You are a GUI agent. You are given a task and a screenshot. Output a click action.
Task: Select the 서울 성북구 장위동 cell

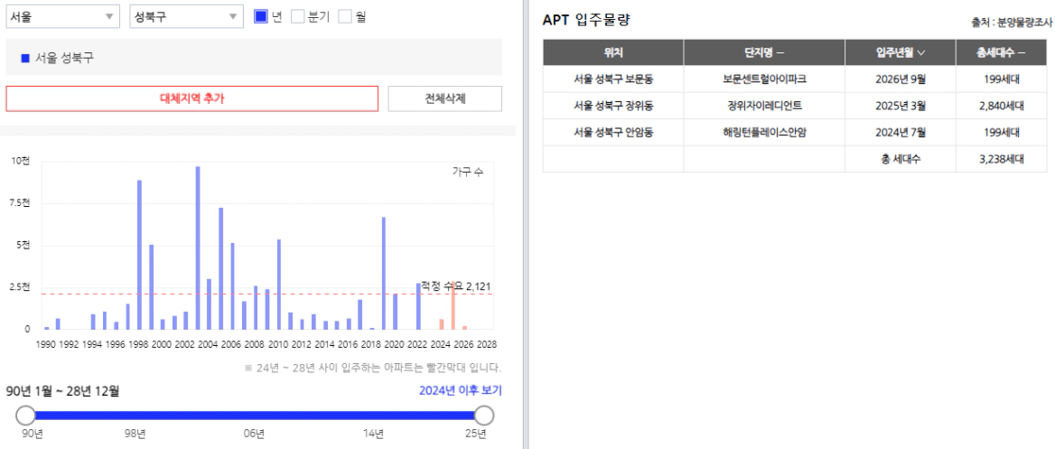point(613,106)
